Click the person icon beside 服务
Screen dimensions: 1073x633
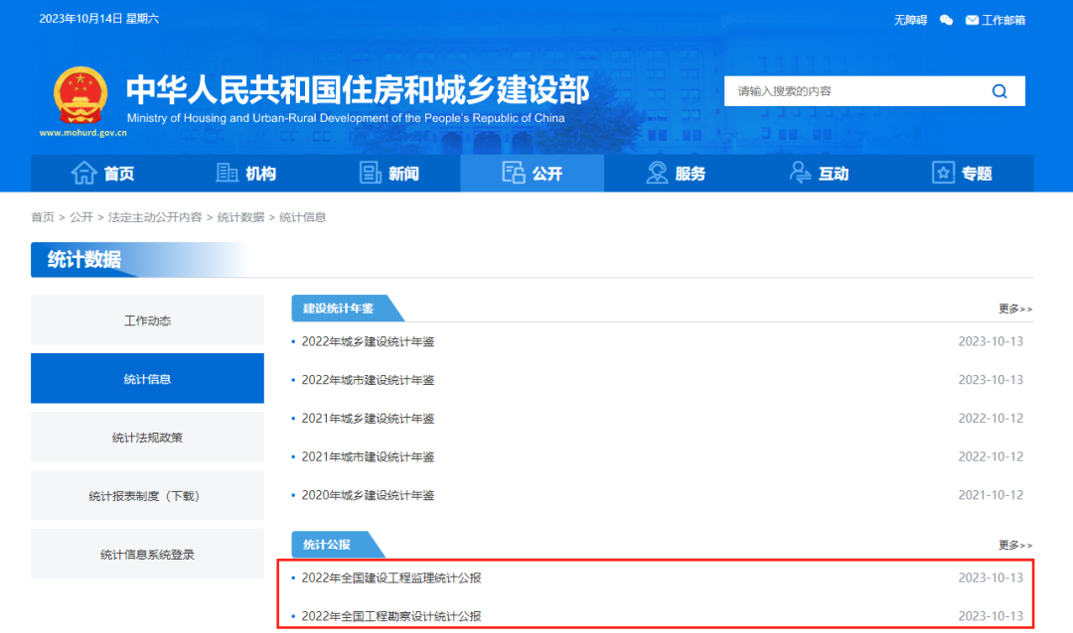tap(656, 173)
